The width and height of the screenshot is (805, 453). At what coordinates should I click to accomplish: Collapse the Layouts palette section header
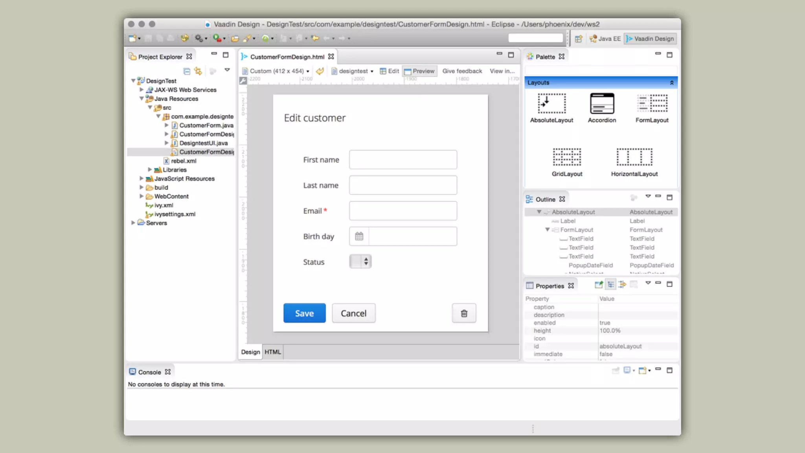tap(671, 83)
